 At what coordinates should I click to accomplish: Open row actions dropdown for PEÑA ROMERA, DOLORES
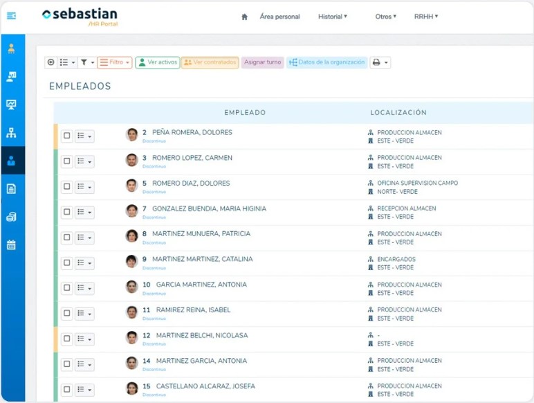coord(84,136)
